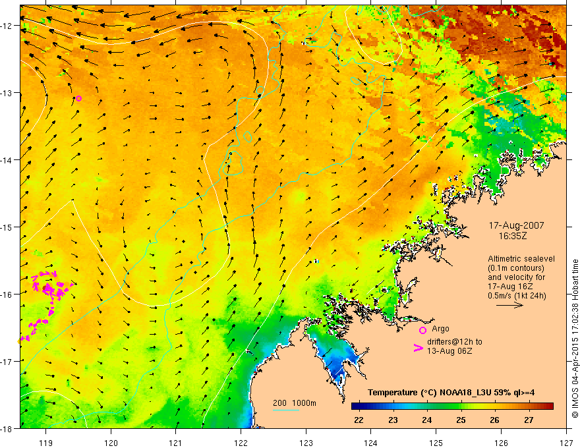Click the latitude axis label '-12'

7,26
